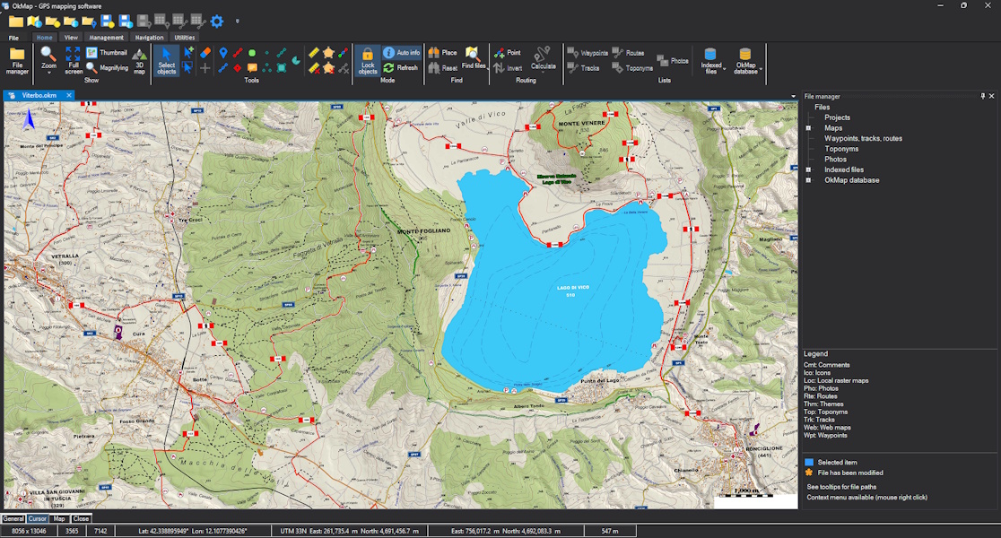Switch to the Cursor bottom tab
Viewport: 1001px width, 538px height.
[x=37, y=519]
